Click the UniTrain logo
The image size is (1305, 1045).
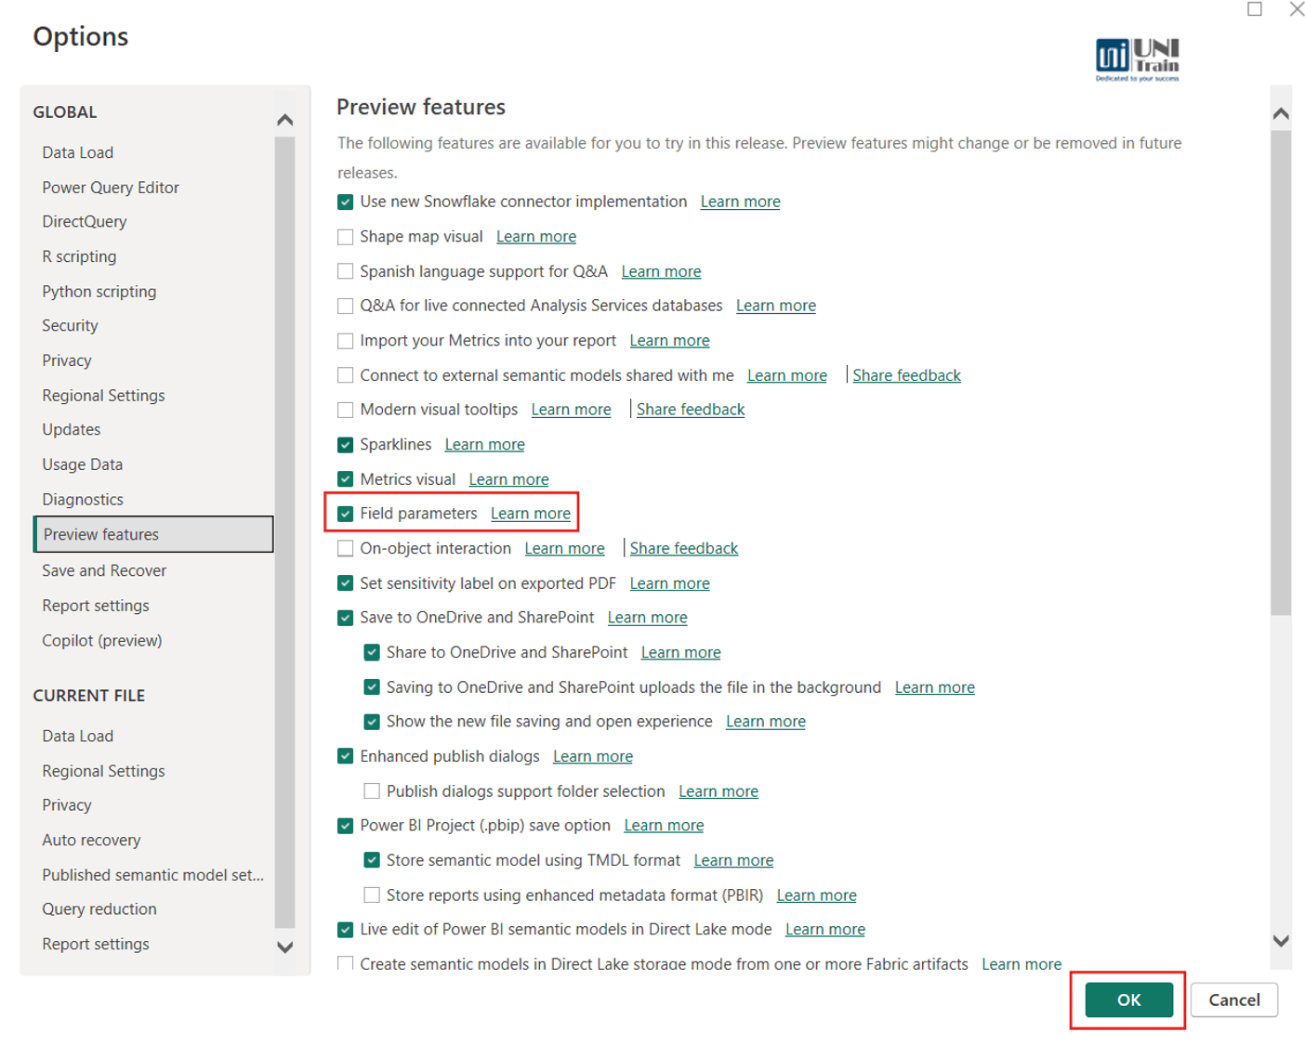[1137, 59]
